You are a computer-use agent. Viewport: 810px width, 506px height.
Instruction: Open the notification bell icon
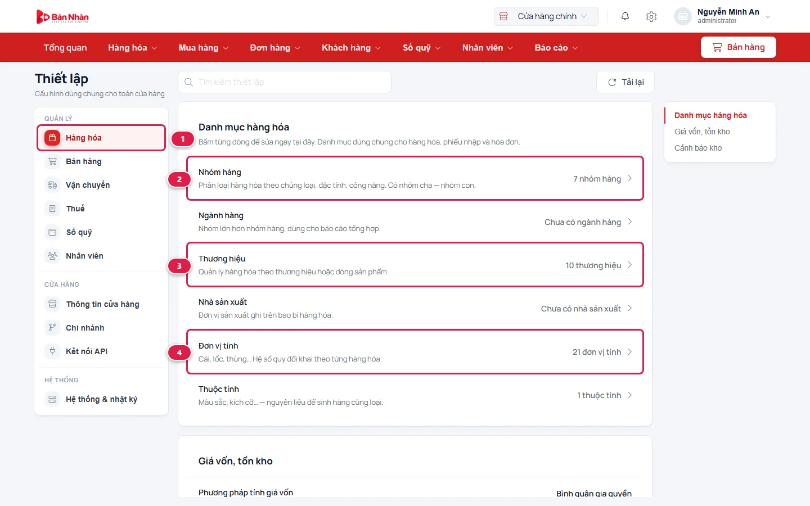pyautogui.click(x=625, y=16)
